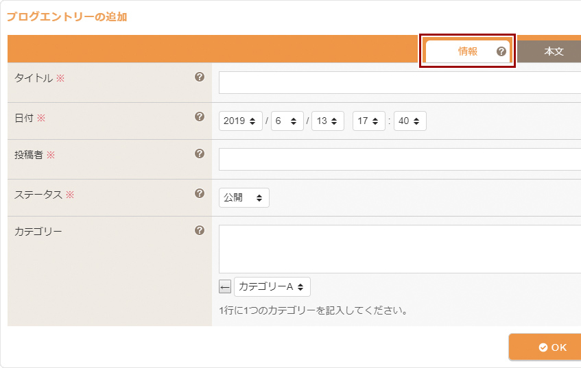Click the 投稿者 label

point(29,155)
